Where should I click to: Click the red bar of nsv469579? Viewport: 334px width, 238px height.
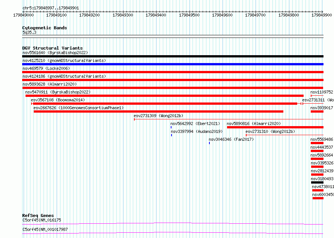[173, 72]
